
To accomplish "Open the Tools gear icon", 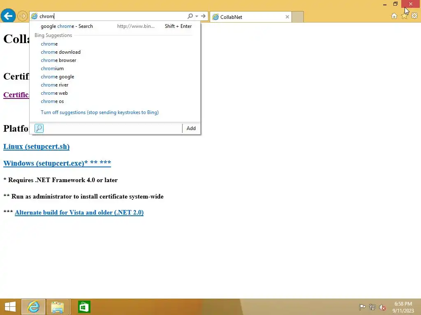I will click(414, 16).
